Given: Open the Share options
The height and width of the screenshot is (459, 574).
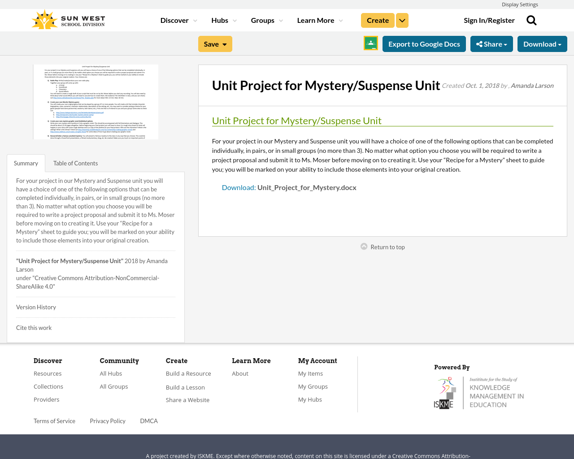Looking at the screenshot, I should click(491, 43).
